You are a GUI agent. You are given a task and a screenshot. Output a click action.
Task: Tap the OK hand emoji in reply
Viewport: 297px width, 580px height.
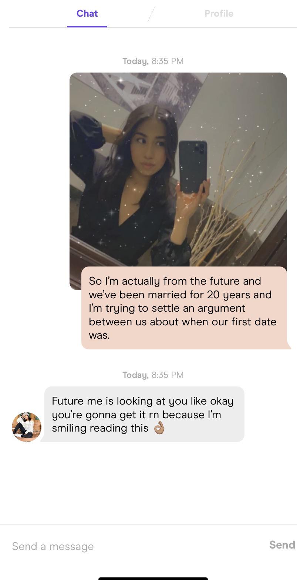tap(159, 428)
